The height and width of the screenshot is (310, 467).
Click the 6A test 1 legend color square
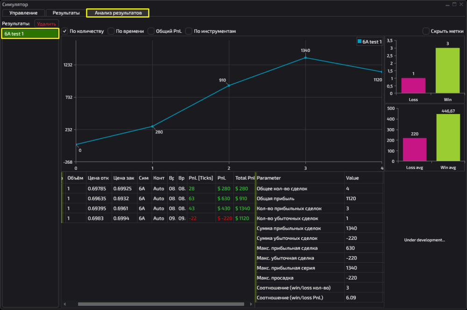coord(360,42)
